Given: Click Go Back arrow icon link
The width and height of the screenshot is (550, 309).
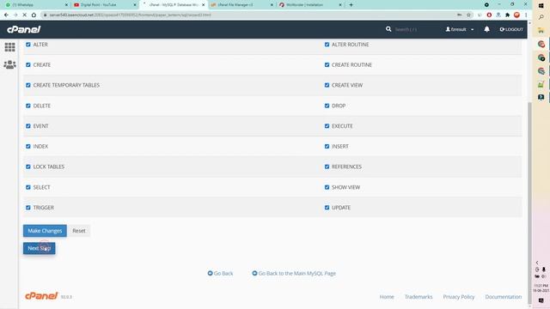Looking at the screenshot, I should coord(220,273).
